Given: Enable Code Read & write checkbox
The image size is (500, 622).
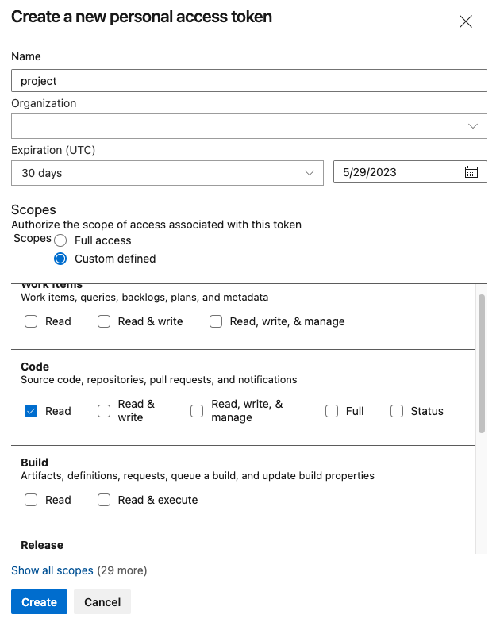Looking at the screenshot, I should click(104, 411).
